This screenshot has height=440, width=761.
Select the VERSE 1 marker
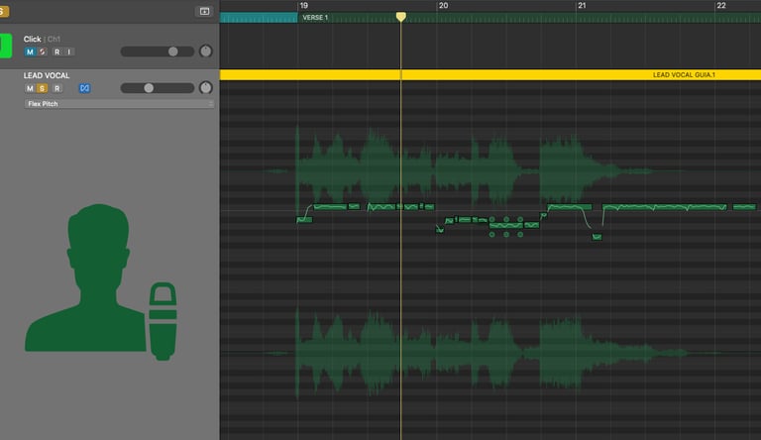(x=315, y=18)
